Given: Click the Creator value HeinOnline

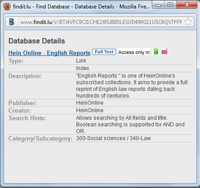Looking at the screenshot, I should [x=90, y=110].
